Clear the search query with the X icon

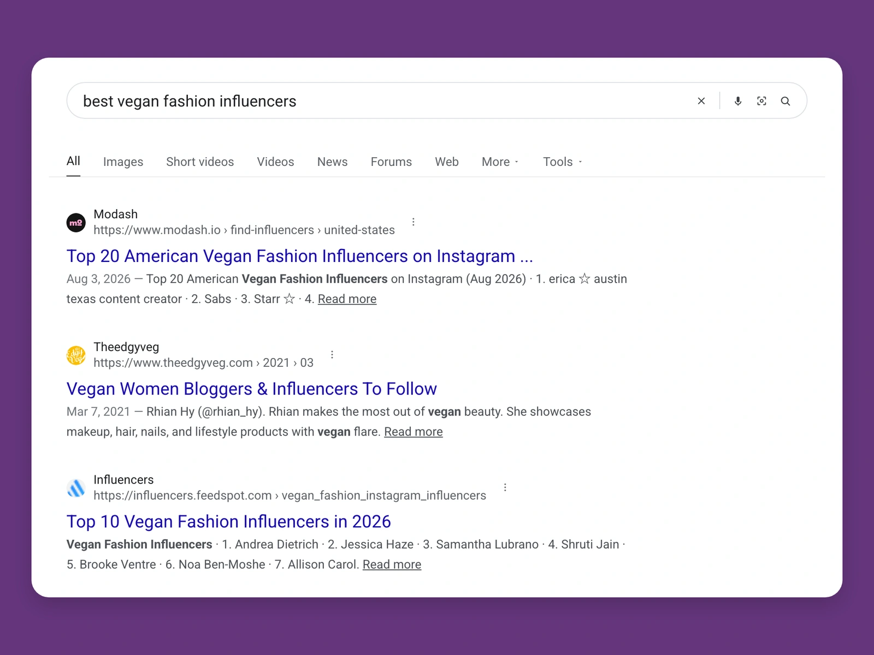point(701,101)
